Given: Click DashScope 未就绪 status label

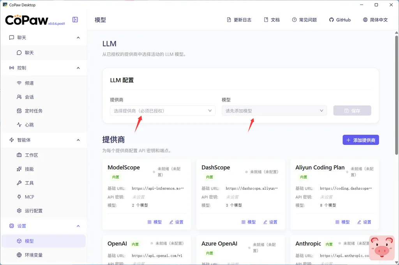Looking at the screenshot, I should click(264, 172).
